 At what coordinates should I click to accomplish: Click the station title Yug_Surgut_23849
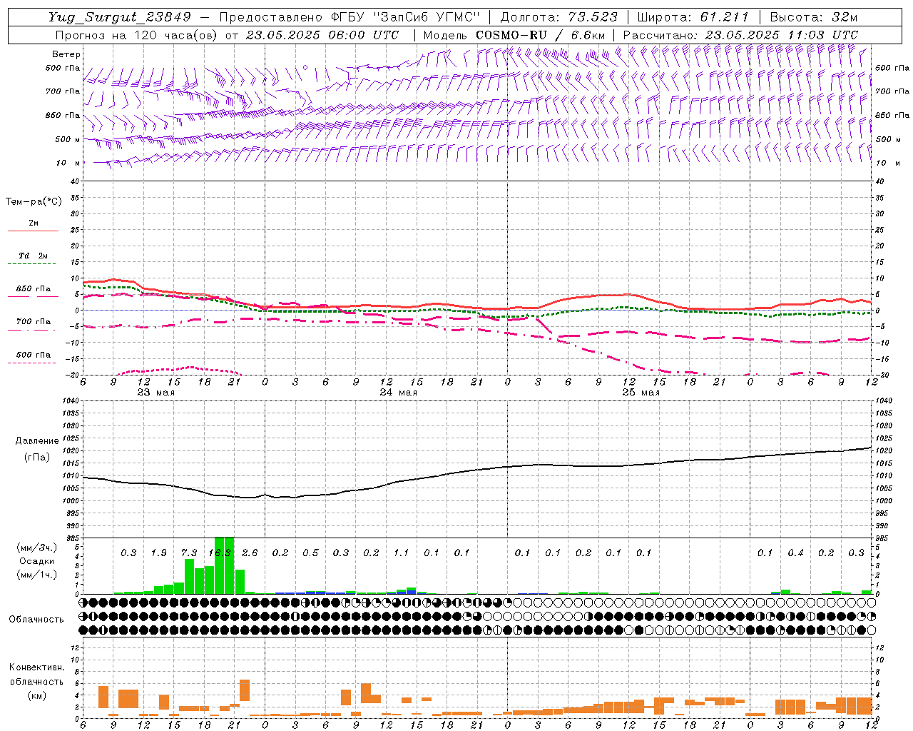point(121,17)
